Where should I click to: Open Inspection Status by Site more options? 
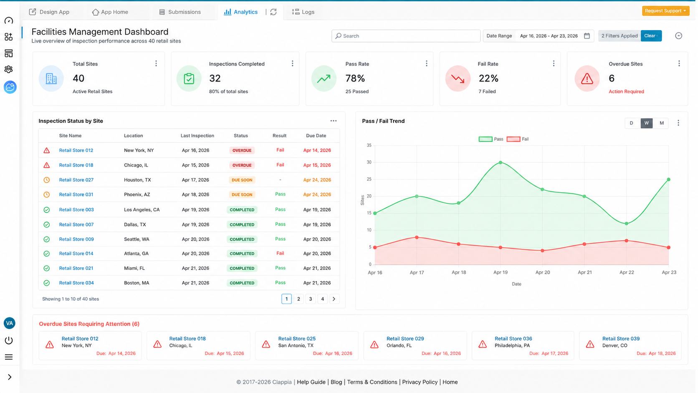[x=333, y=121]
